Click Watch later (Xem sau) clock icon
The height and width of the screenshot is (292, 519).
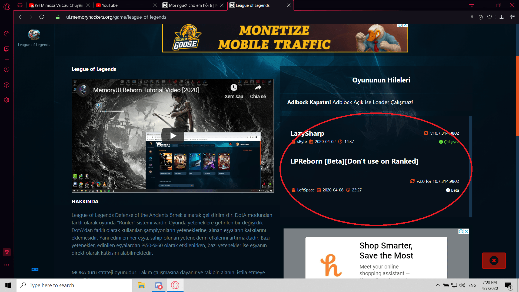point(234,88)
